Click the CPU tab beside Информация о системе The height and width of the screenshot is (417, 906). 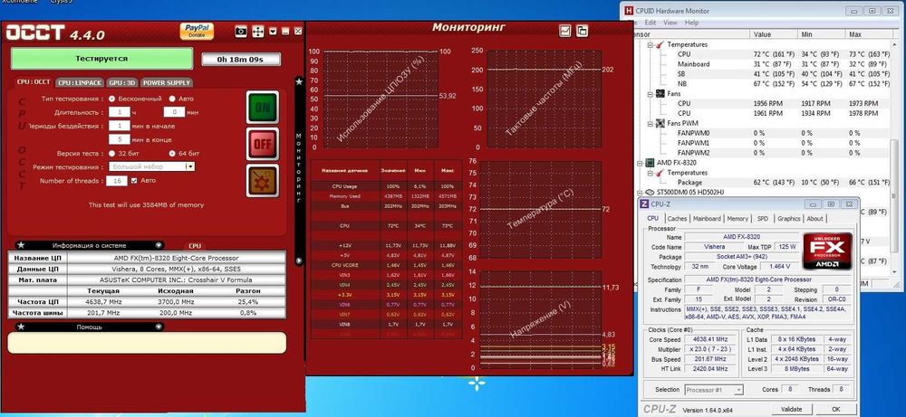coord(195,246)
